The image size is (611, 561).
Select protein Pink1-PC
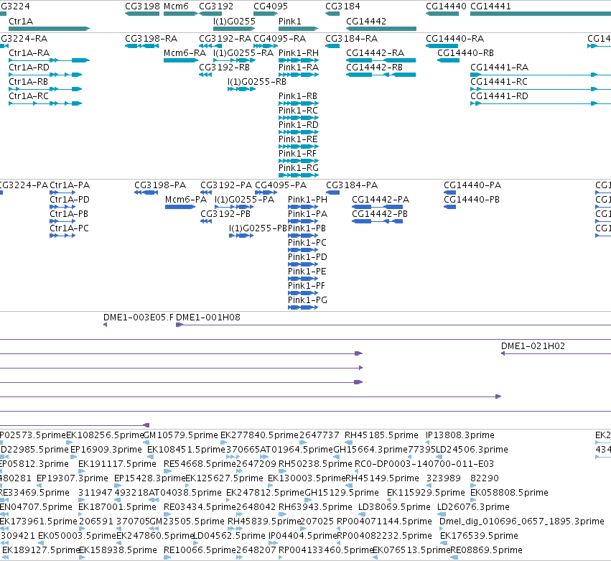pyautogui.click(x=303, y=250)
